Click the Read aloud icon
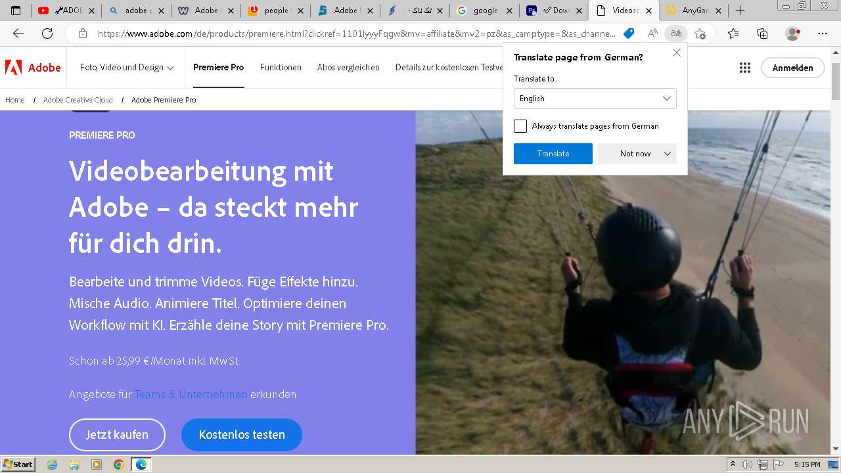 point(652,34)
